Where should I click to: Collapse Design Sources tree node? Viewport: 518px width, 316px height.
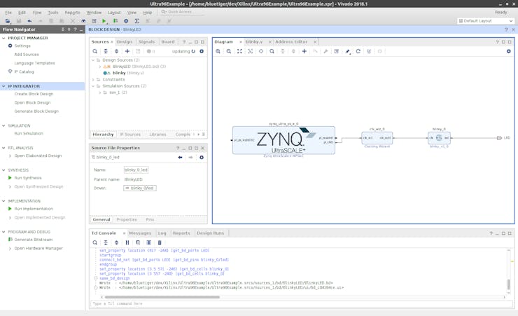[93, 60]
